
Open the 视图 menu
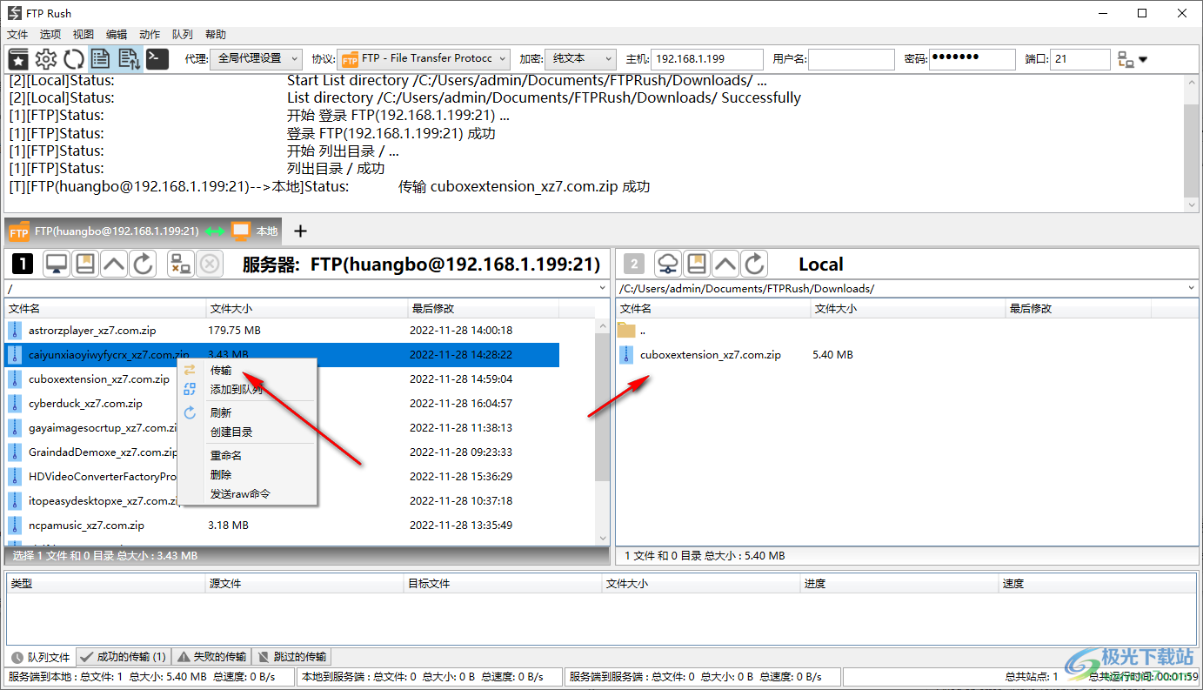coord(84,35)
